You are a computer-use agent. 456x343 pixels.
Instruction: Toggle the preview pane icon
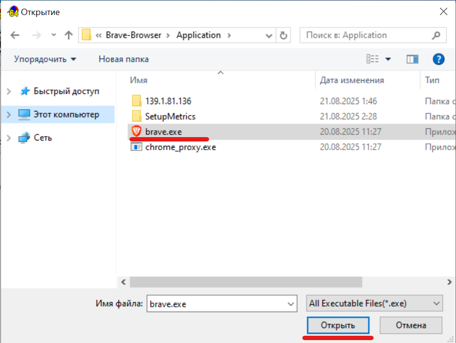tap(412, 59)
